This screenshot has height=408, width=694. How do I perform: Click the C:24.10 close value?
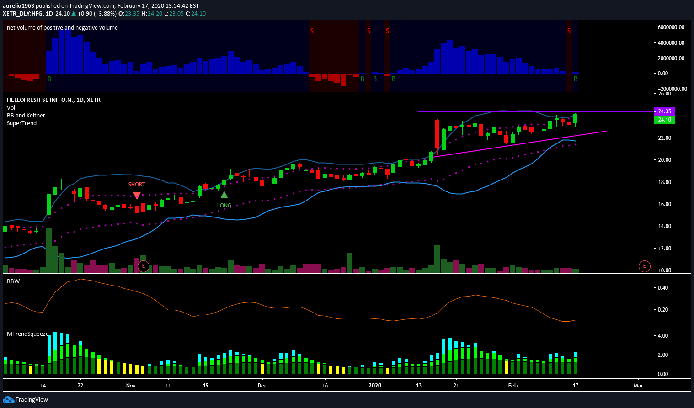[x=196, y=14]
